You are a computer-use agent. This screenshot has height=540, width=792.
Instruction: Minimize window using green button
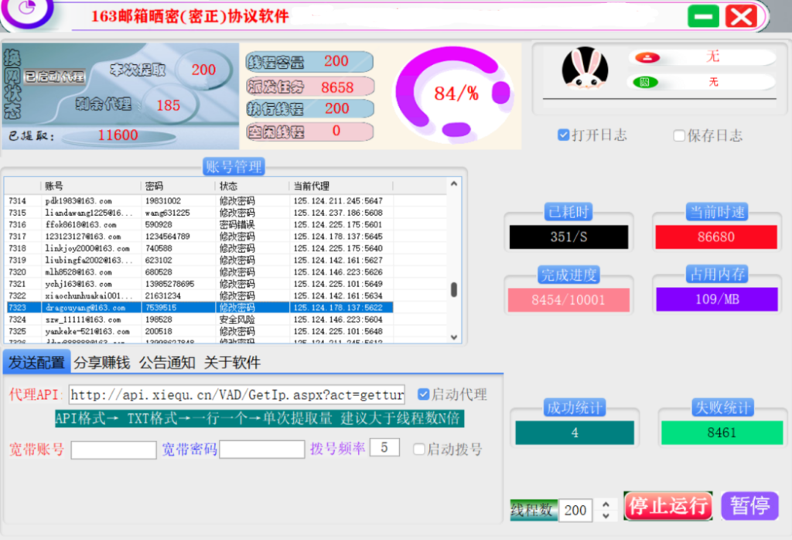[x=703, y=16]
